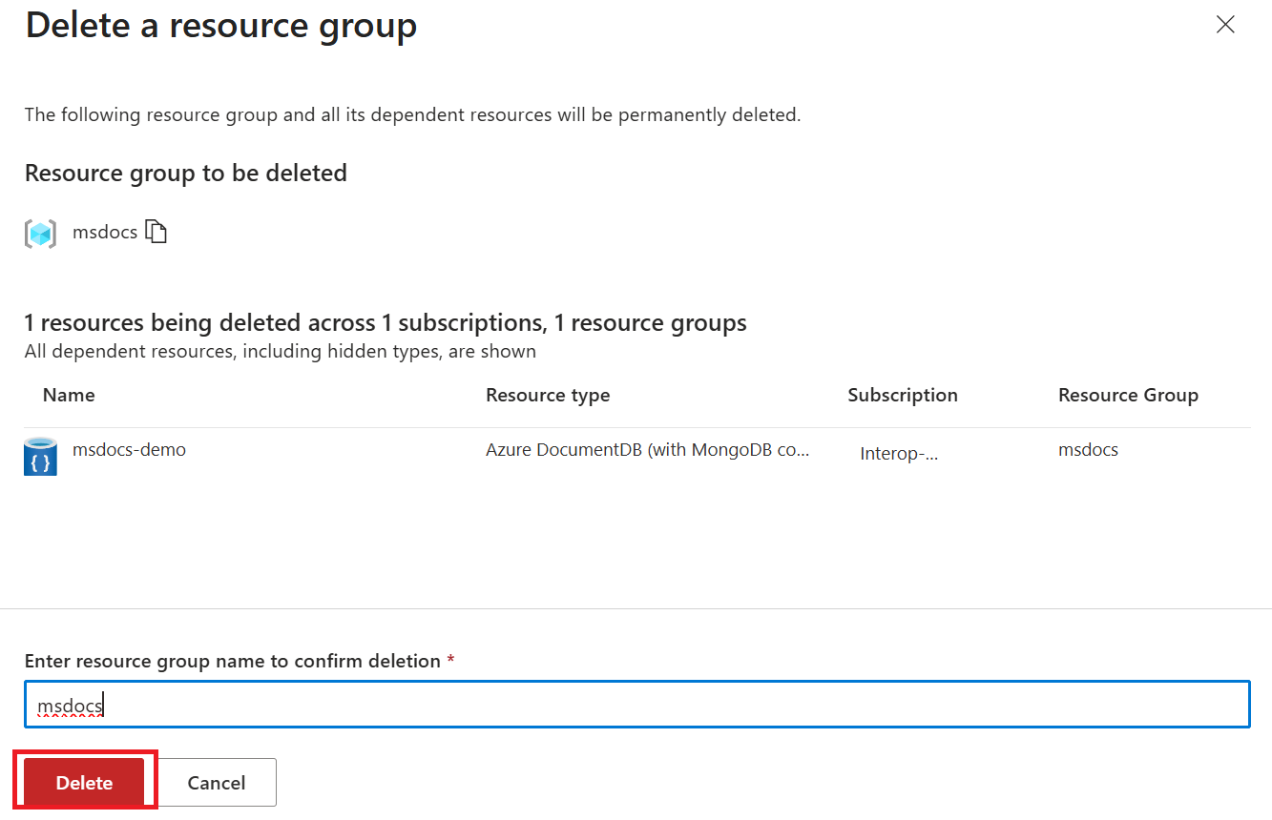
Task: Click the Delete a resource group title
Action: coord(220,26)
